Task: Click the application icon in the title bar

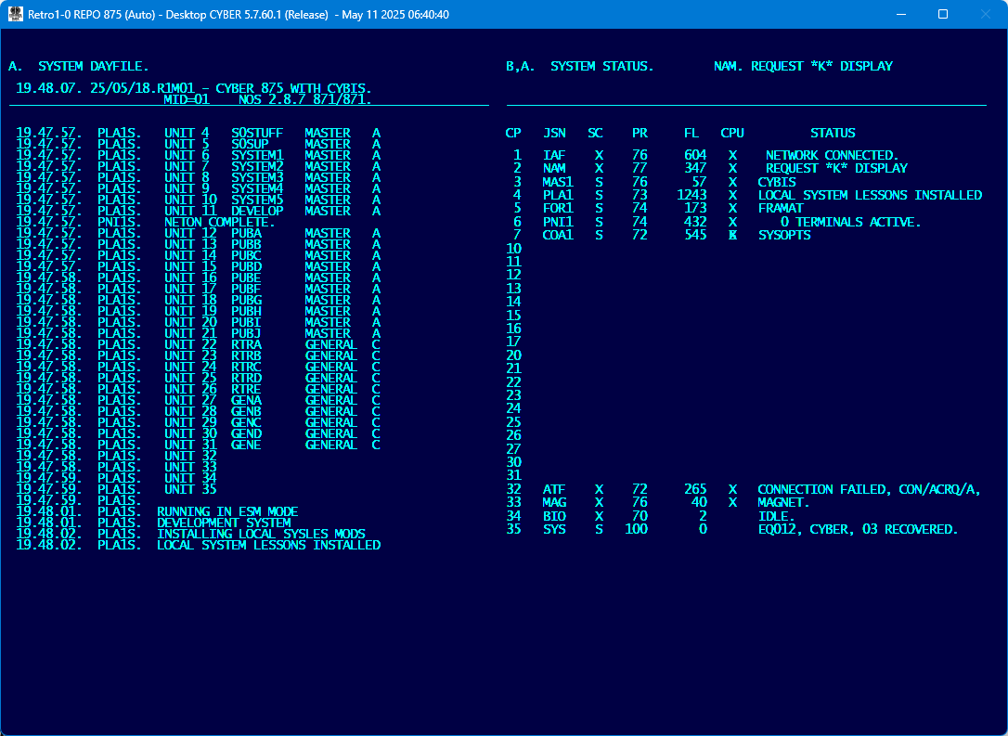Action: (x=16, y=15)
